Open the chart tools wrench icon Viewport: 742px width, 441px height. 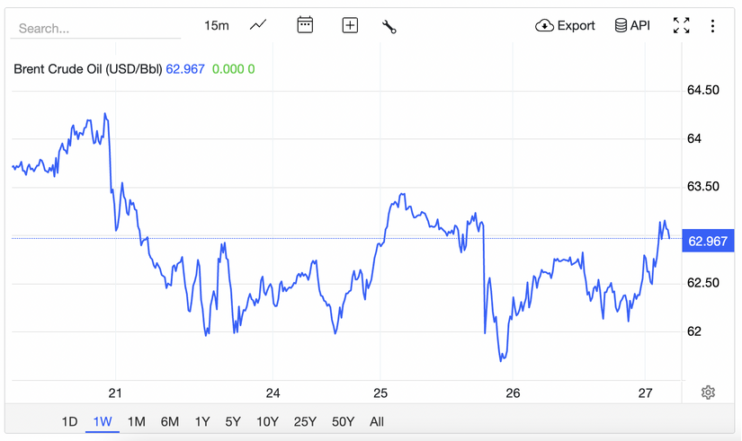(x=389, y=26)
